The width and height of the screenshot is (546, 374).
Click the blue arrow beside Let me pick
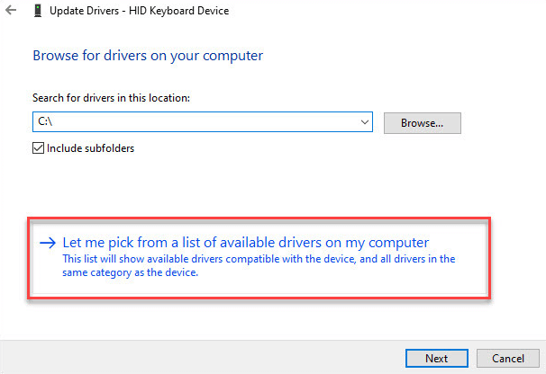48,243
